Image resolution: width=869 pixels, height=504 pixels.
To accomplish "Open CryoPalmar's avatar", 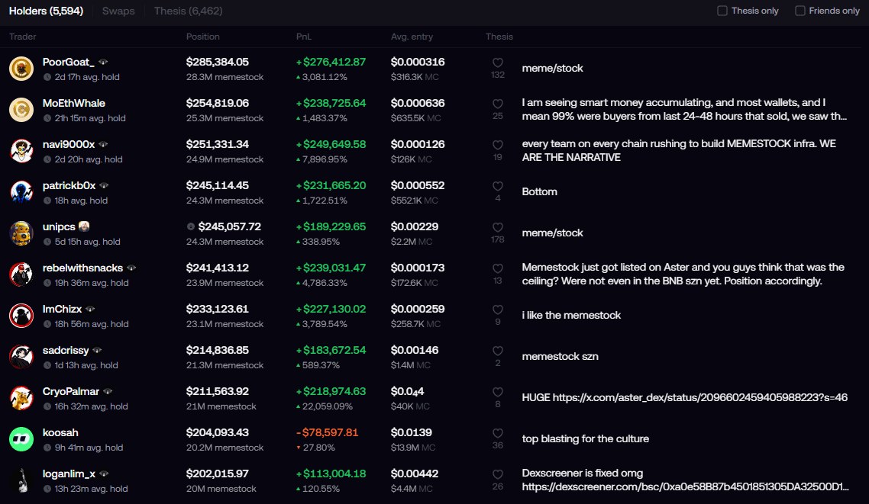I will coord(21,398).
